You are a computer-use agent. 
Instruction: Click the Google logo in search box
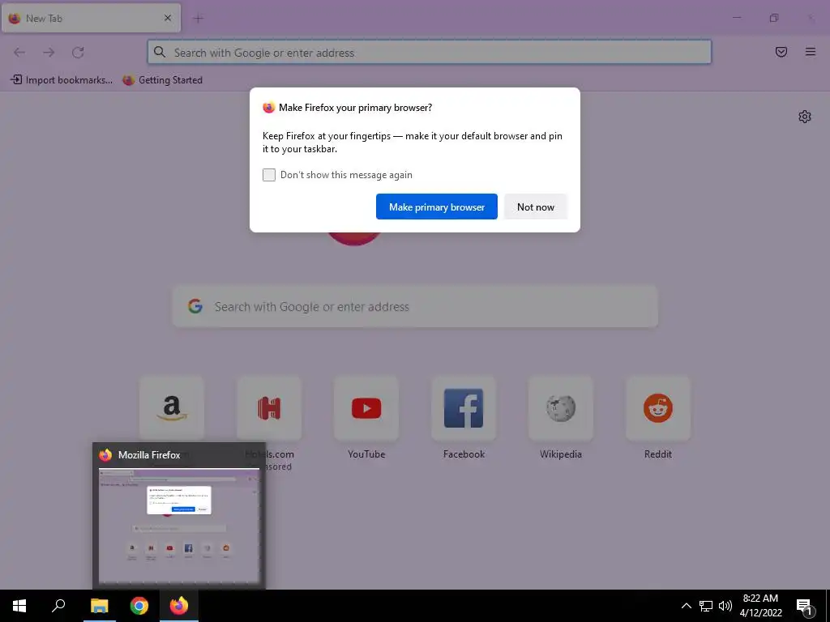pyautogui.click(x=195, y=306)
